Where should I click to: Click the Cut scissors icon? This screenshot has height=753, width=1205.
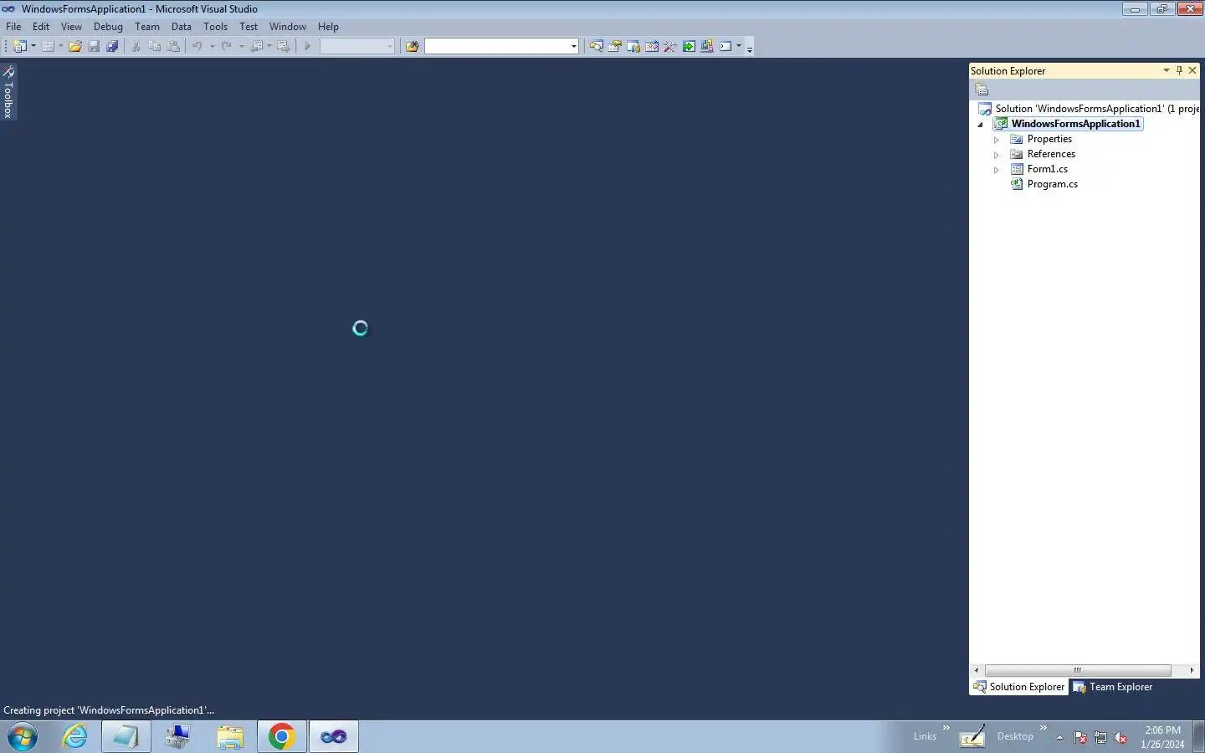(136, 46)
